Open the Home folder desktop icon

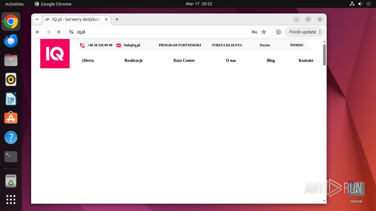pyautogui.click(x=356, y=192)
